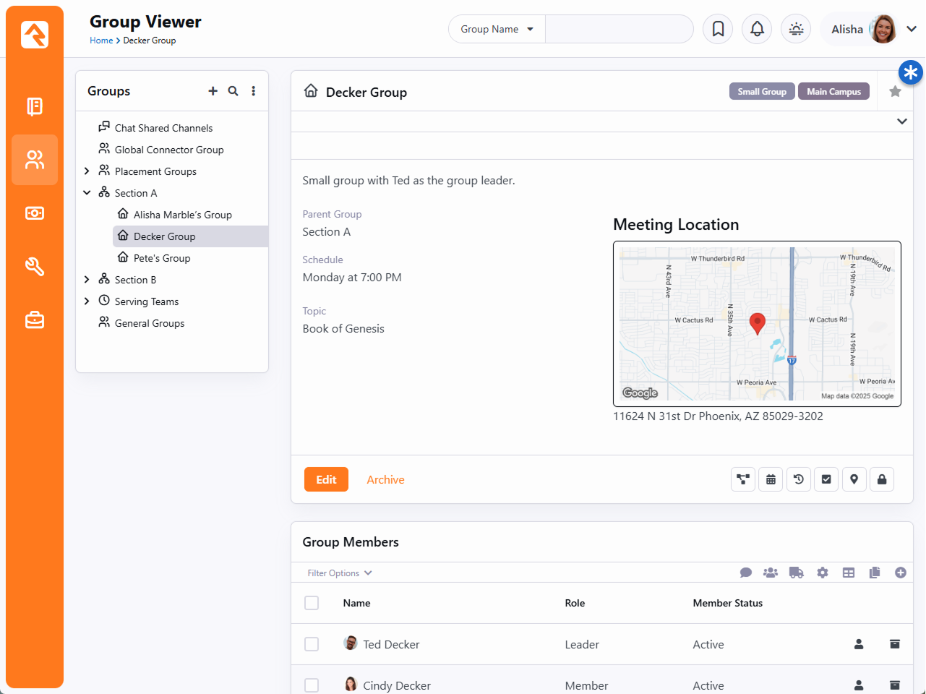
Task: Open notifications bell icon
Action: (757, 29)
